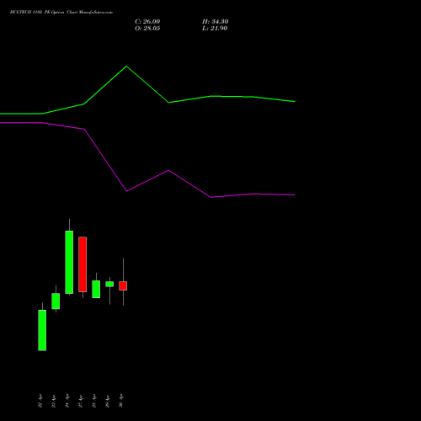Select the open value O: 28.05
421x421 pixels.
(x=147, y=29)
